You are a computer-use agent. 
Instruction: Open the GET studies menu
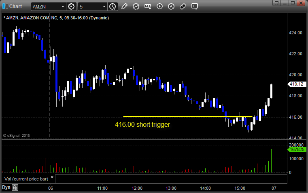pyautogui.click(x=148, y=6)
